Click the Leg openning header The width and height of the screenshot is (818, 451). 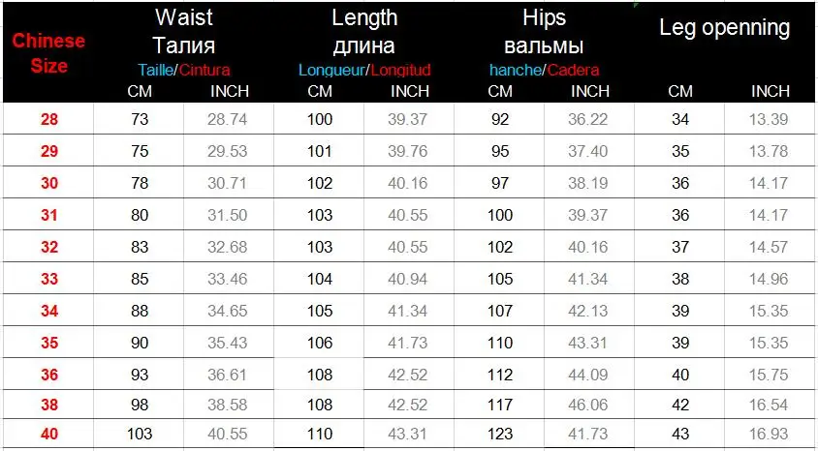[725, 27]
